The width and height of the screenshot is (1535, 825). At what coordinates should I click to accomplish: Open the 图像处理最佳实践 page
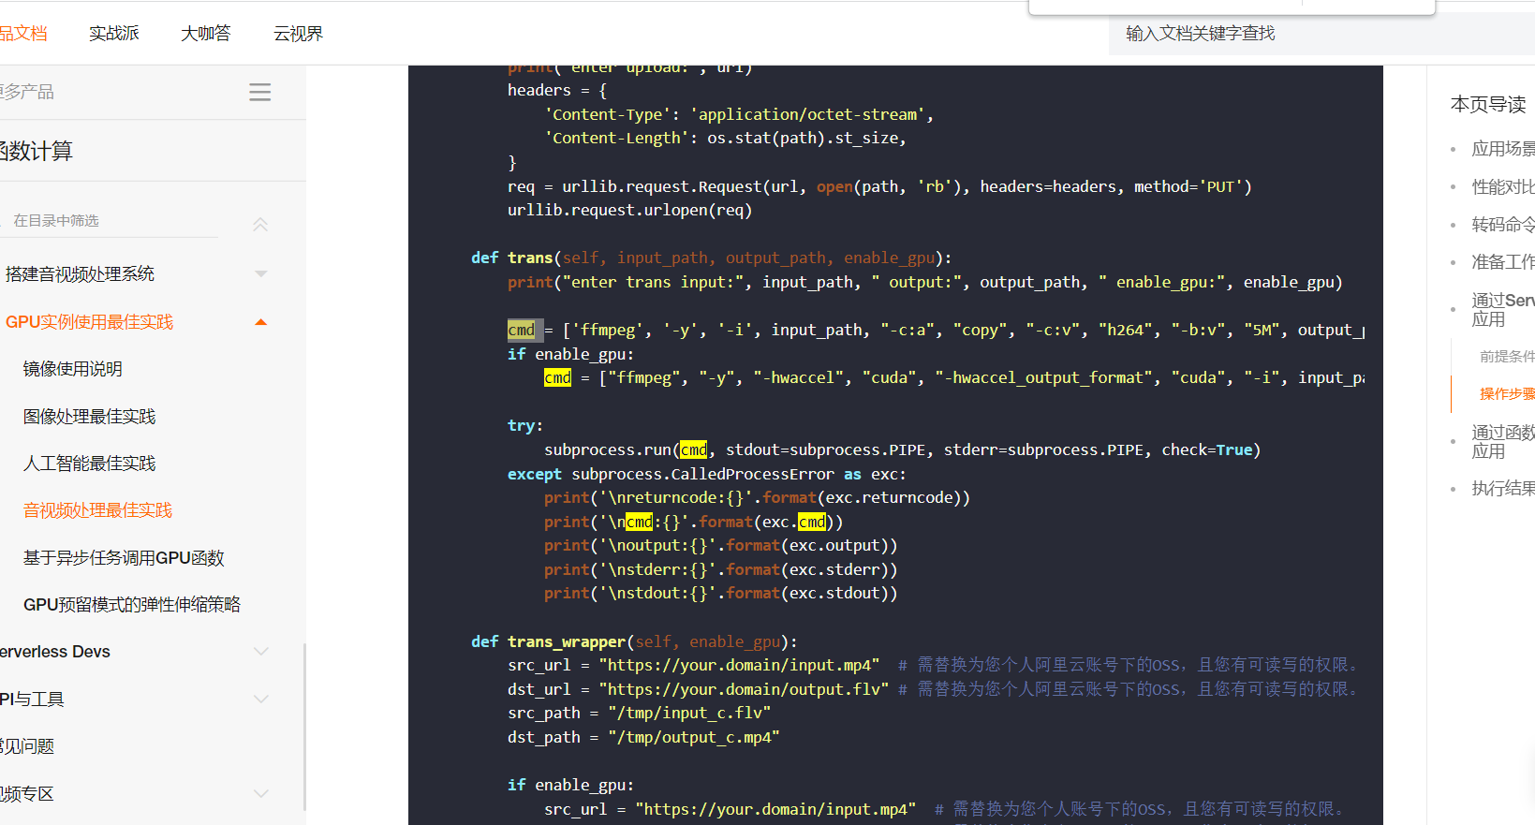(90, 417)
